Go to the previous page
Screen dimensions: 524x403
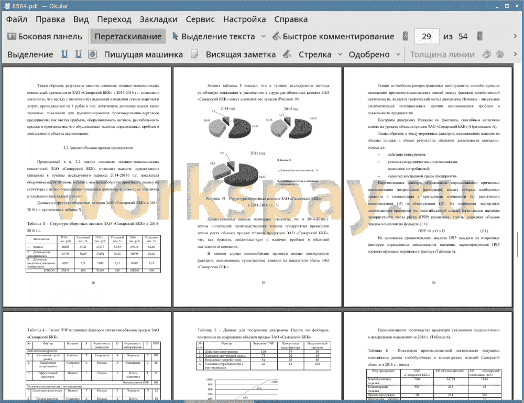pyautogui.click(x=406, y=36)
